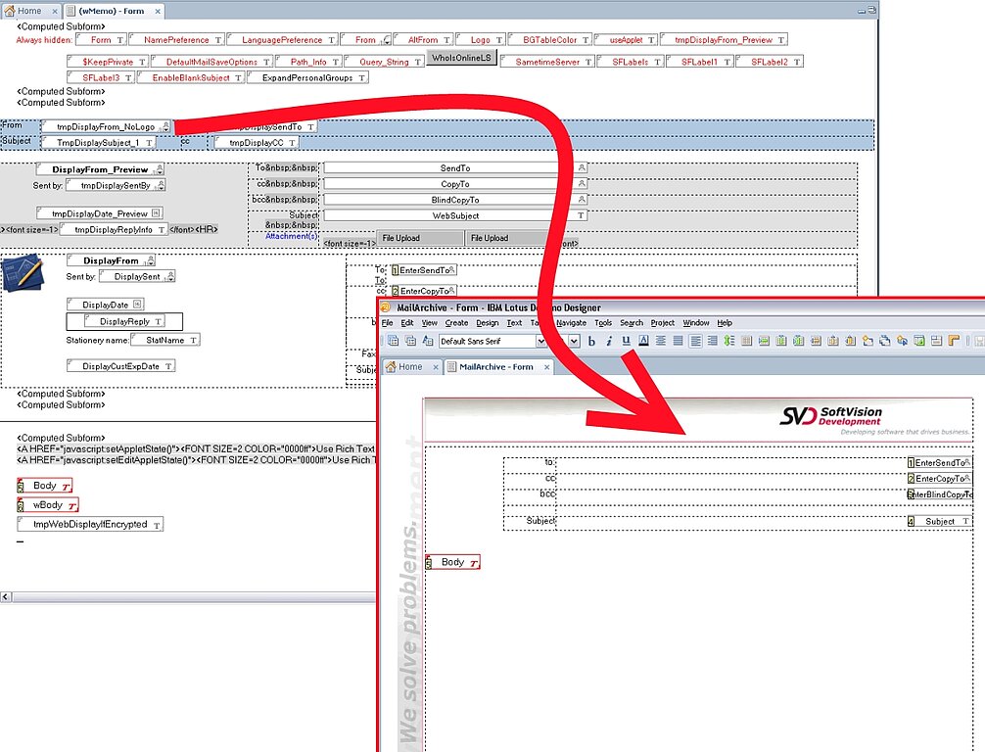The image size is (985, 752).
Task: Select the StatName field
Action: 165,341
